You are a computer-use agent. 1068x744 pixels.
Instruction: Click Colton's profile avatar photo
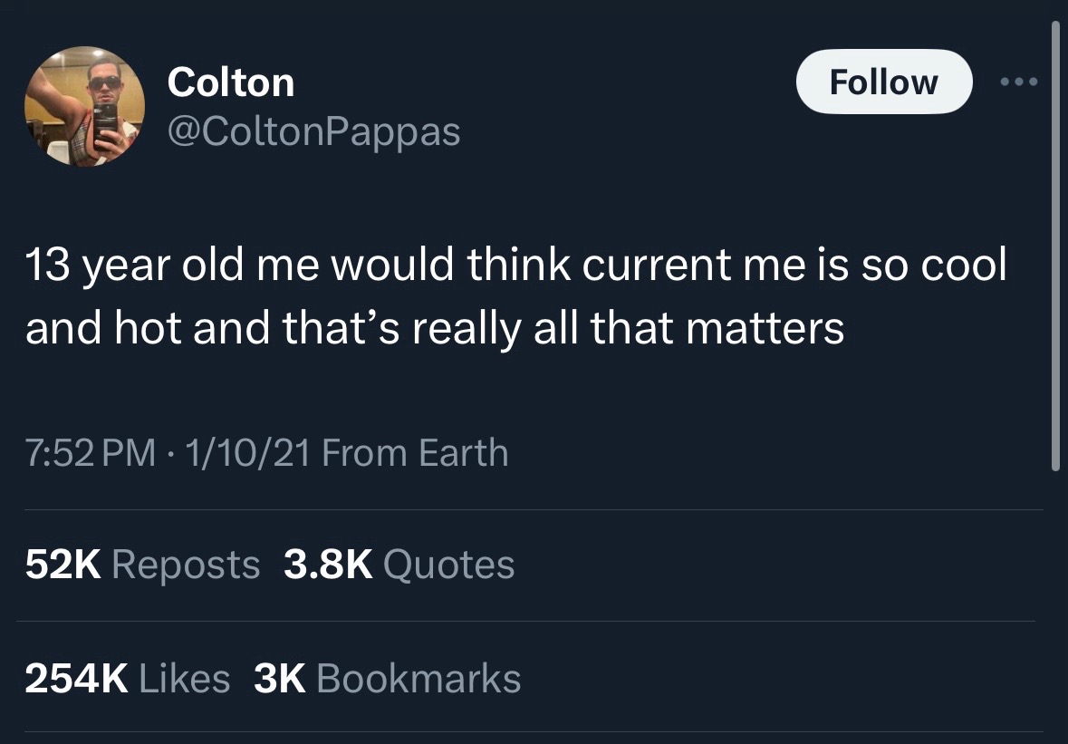84,107
